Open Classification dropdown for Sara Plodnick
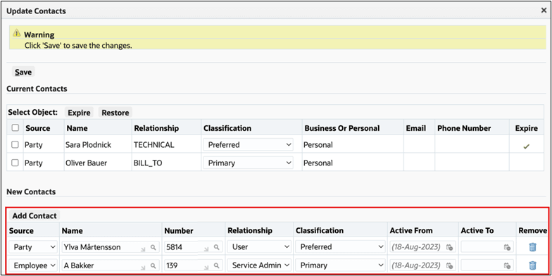The width and height of the screenshot is (552, 276). pyautogui.click(x=248, y=145)
